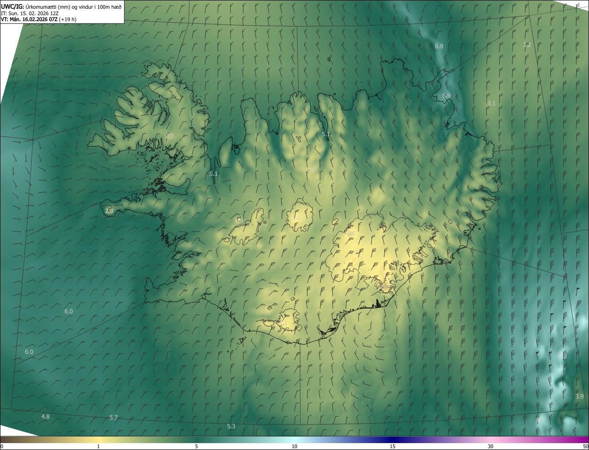Click the valid time 'VT: Mán. 16.02.2026 07Z'
Screen dimensions: 589x450
coord(29,19)
